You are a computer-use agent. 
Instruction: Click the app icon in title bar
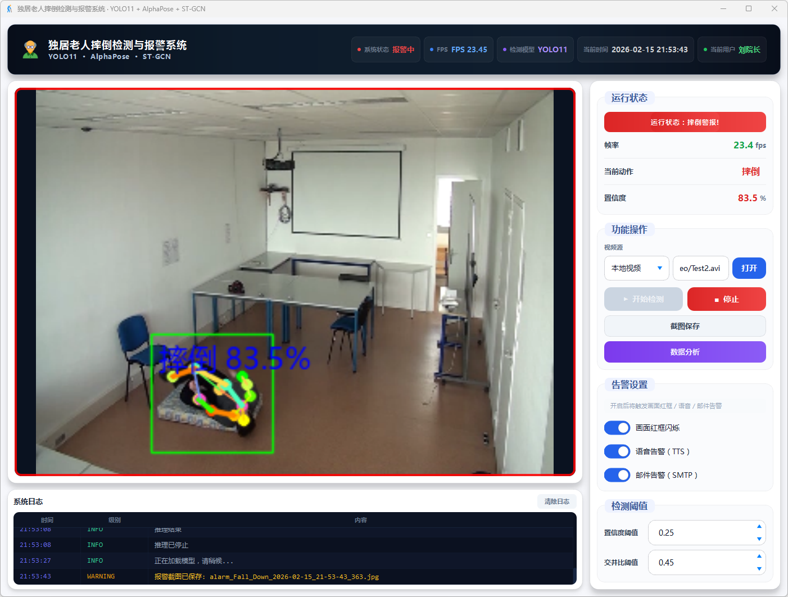pos(9,9)
